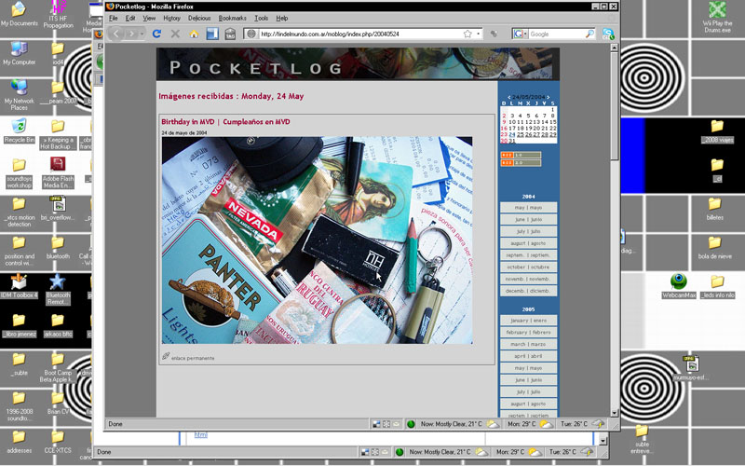Expand the URL bar history dropdown arrow
The height and width of the screenshot is (466, 745).
(x=481, y=34)
